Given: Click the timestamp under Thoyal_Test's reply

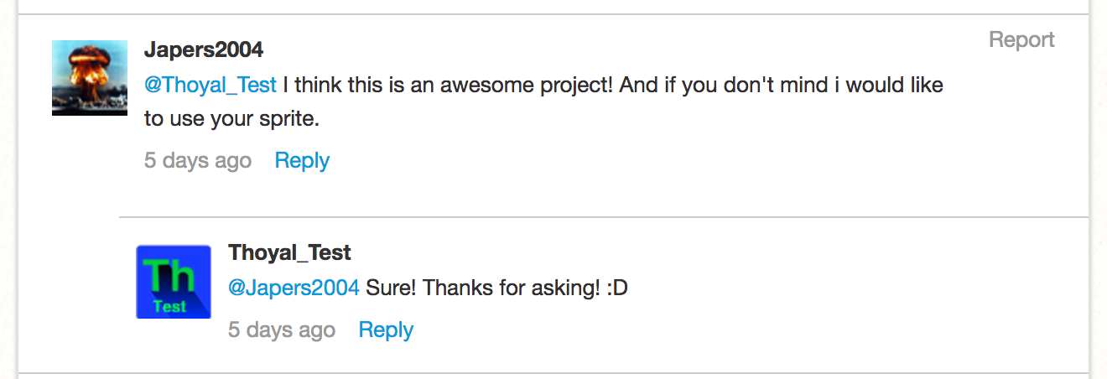Looking at the screenshot, I should point(282,330).
